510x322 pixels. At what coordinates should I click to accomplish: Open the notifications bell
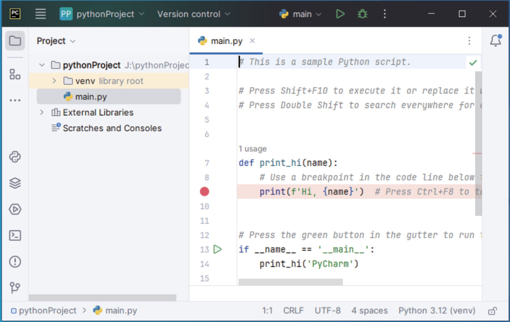(x=496, y=40)
